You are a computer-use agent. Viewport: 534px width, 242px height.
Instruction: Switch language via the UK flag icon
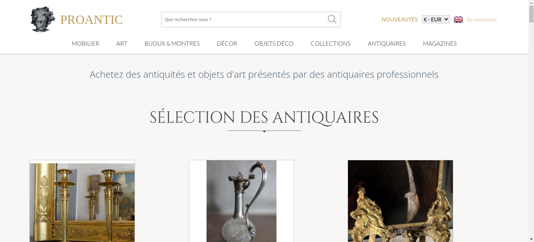pyautogui.click(x=458, y=19)
